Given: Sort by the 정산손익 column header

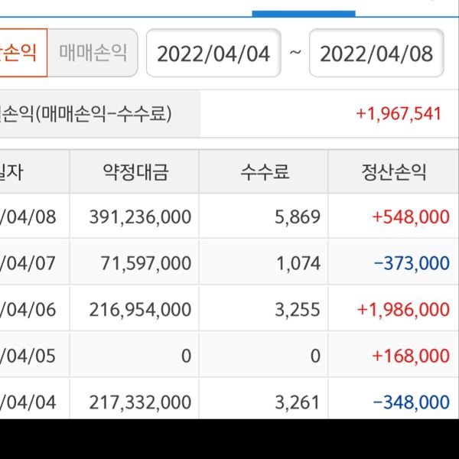Looking at the screenshot, I should [x=393, y=172].
